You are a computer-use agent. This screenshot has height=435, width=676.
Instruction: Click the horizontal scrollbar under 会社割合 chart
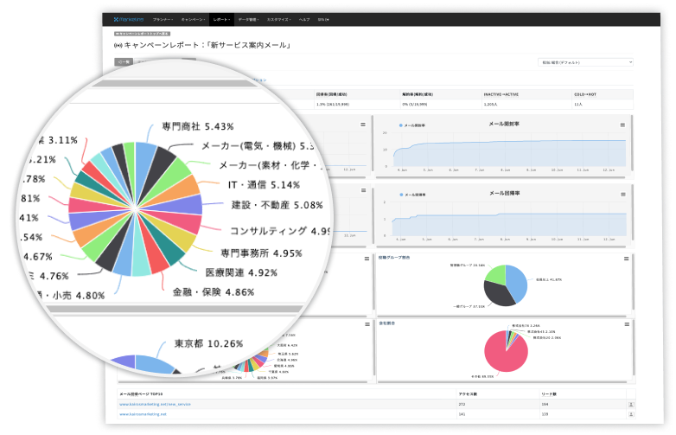tap(503, 381)
